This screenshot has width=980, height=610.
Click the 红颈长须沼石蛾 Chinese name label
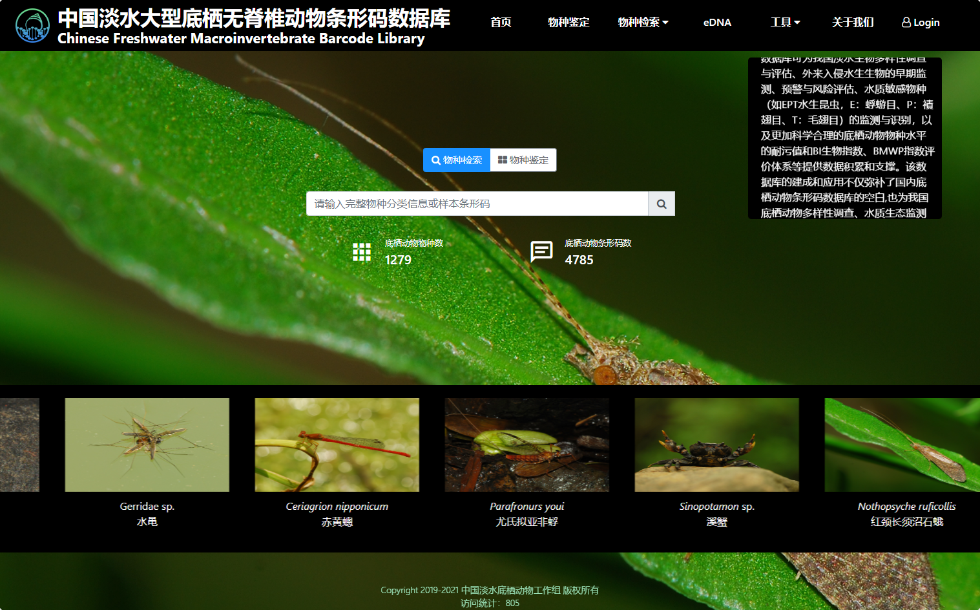point(907,521)
